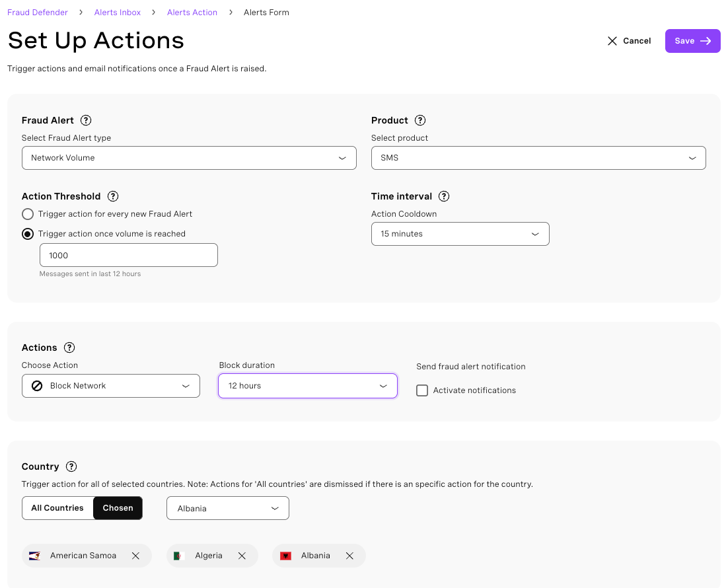This screenshot has height=588, width=726.
Task: Remove Algeria country chip
Action: coord(242,556)
